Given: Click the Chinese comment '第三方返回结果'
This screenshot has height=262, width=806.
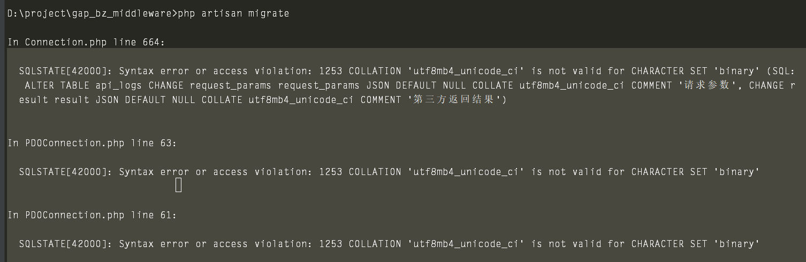Looking at the screenshot, I should (454, 100).
